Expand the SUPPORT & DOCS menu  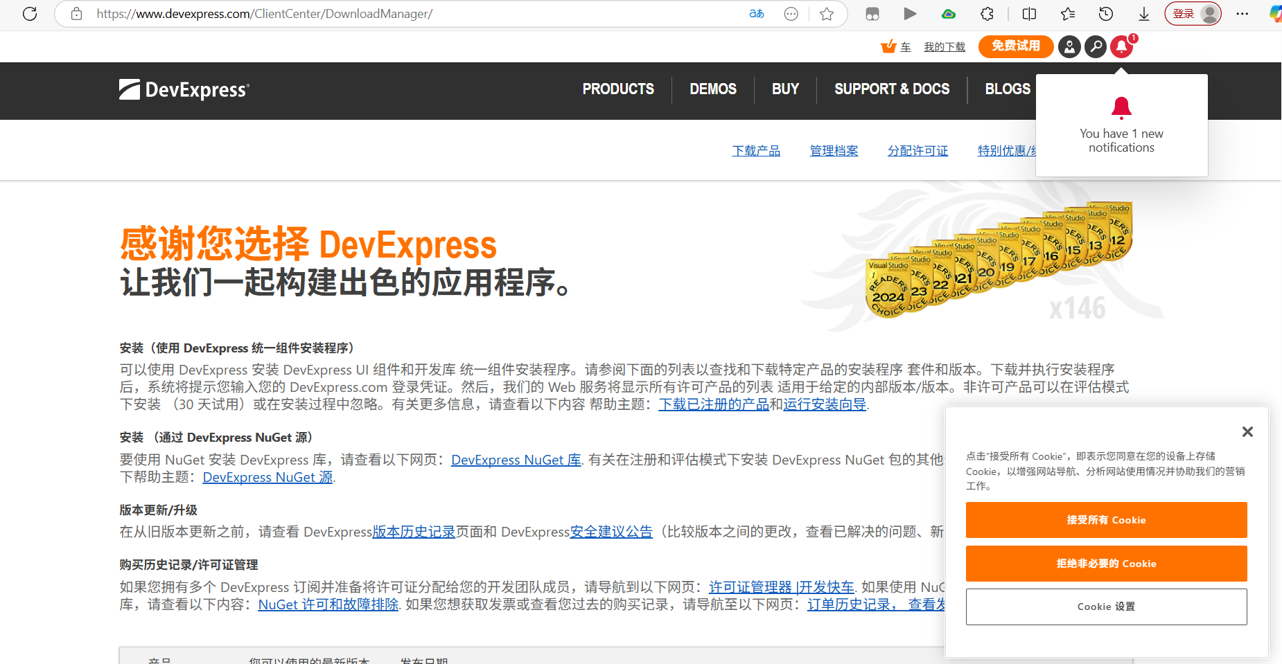pyautogui.click(x=891, y=89)
